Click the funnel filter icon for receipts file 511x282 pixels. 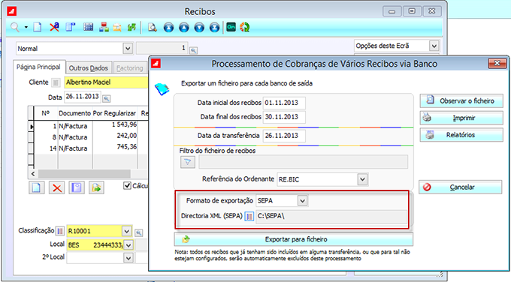188,162
